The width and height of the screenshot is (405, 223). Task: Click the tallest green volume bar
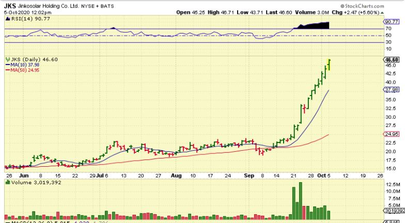[x=301, y=201]
